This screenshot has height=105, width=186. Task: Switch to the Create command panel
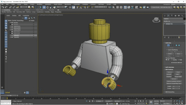click(165, 16)
